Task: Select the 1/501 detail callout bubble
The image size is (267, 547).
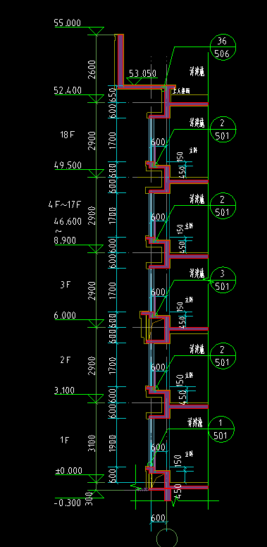Action: coord(221,429)
